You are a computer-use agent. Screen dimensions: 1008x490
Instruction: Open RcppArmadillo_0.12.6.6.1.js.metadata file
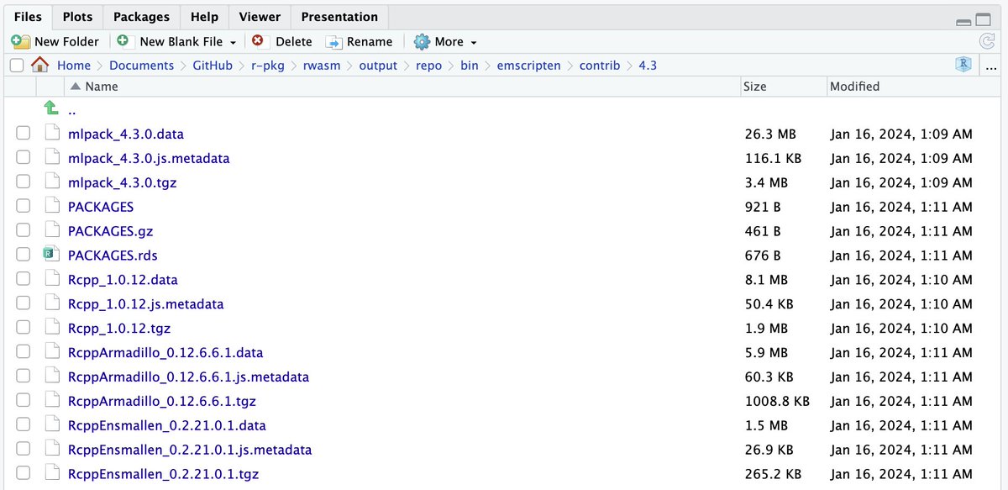(188, 377)
